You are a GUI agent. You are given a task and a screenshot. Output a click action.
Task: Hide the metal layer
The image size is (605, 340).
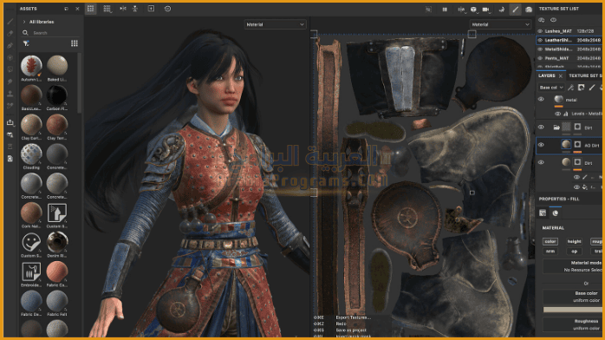(x=541, y=99)
